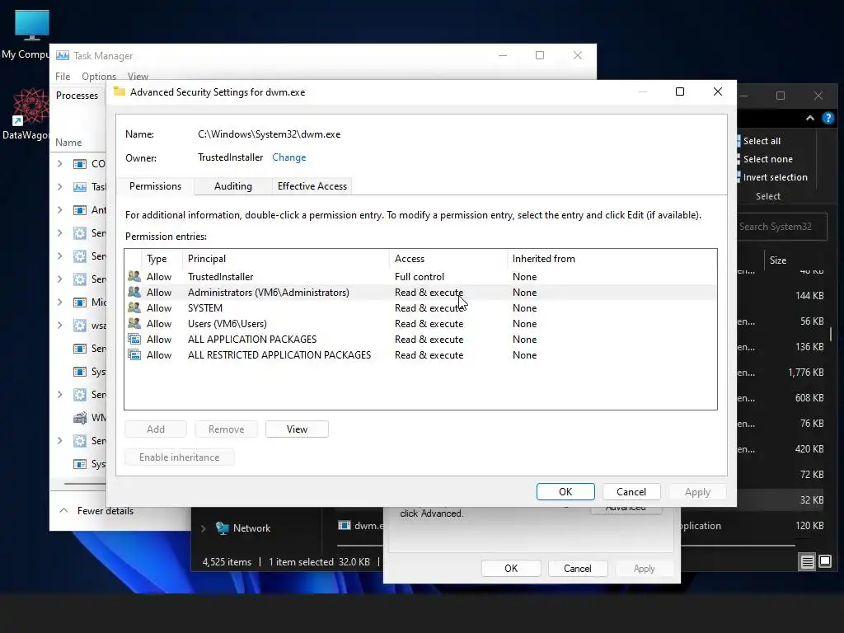Click the Type column header
Image resolution: width=844 pixels, height=633 pixels.
tap(157, 258)
